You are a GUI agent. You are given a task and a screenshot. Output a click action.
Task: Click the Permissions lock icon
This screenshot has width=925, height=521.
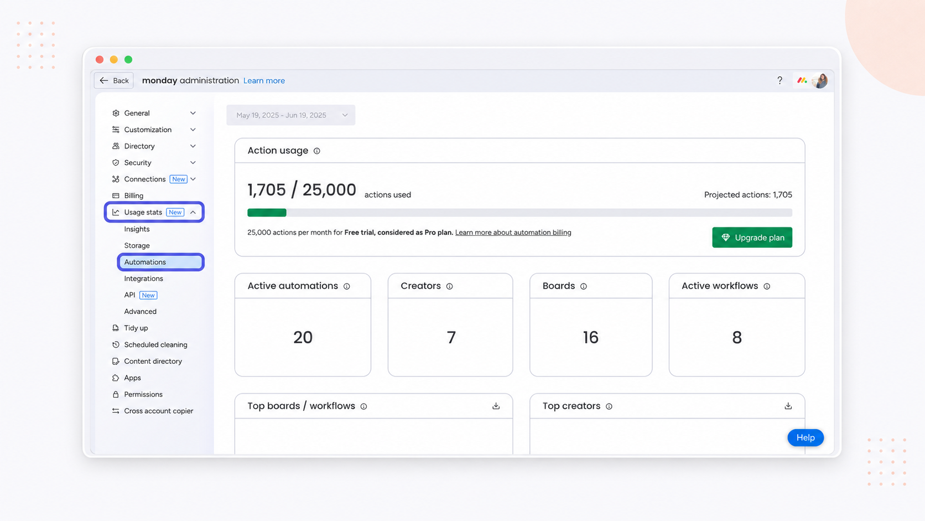click(x=116, y=395)
